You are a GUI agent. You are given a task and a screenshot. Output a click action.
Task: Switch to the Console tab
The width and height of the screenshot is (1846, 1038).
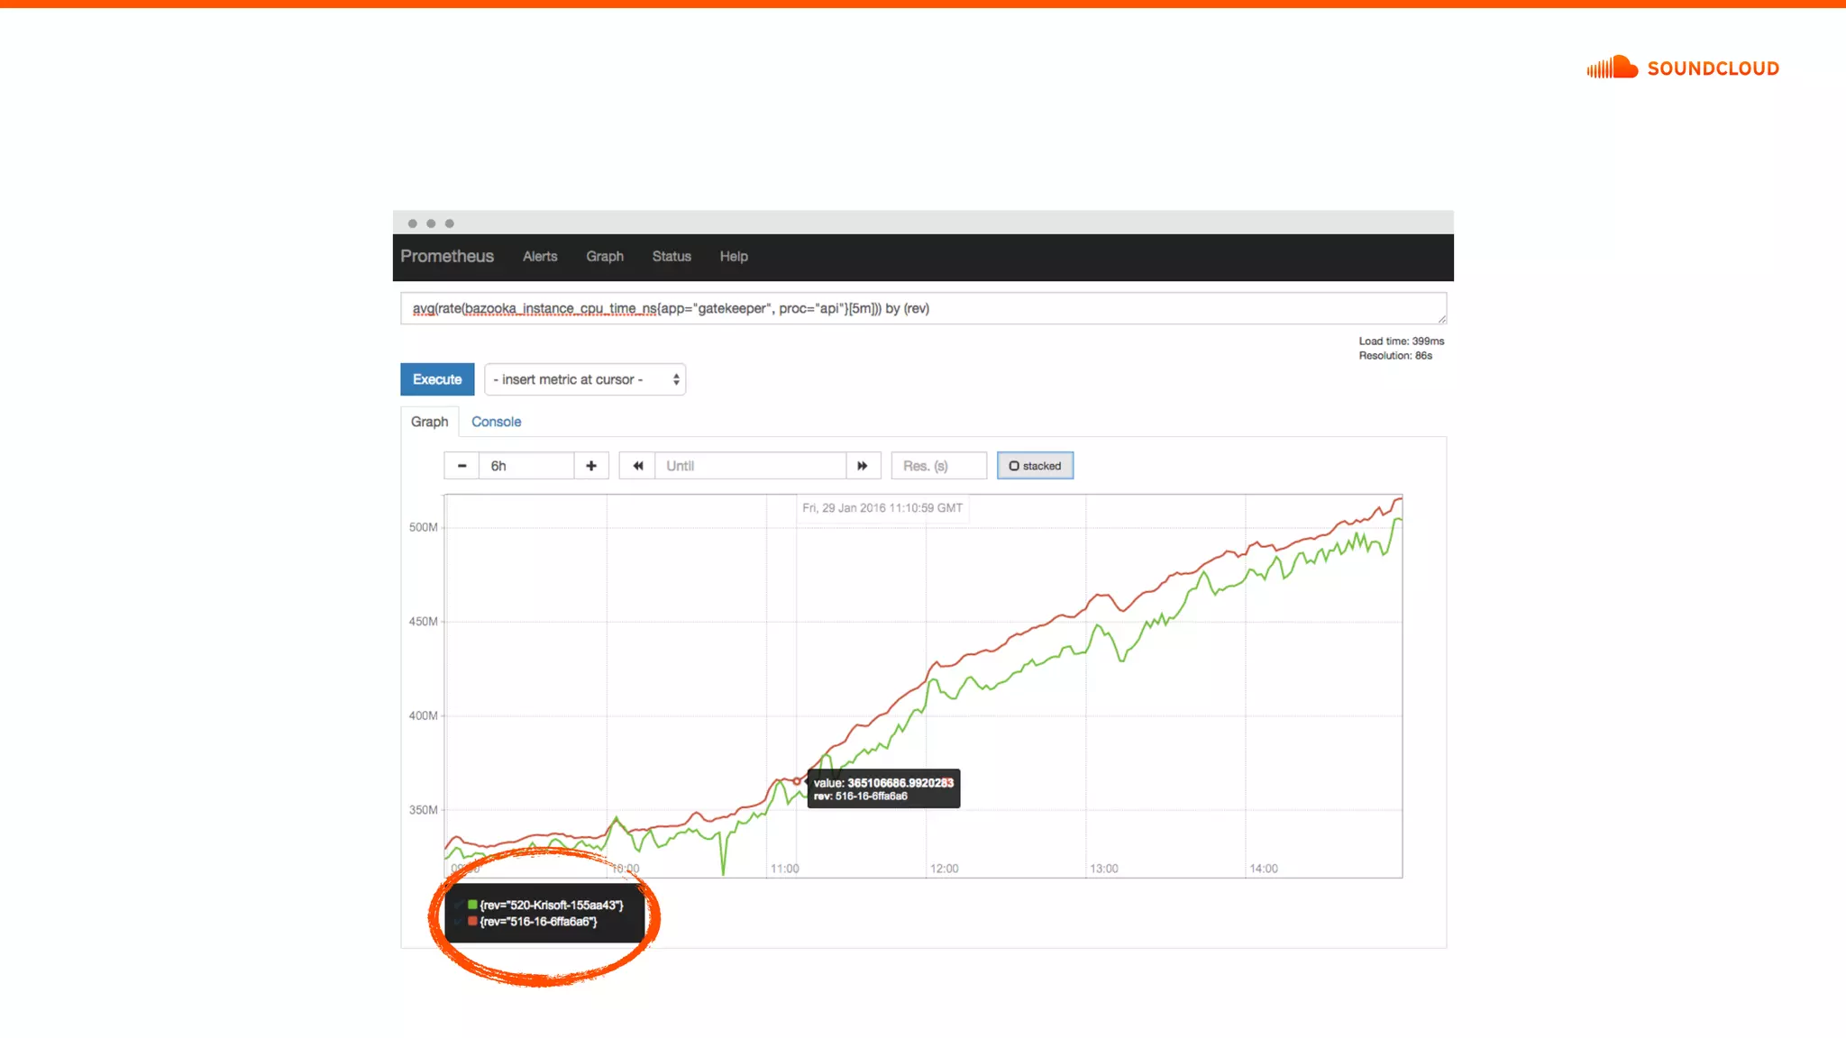coord(496,422)
